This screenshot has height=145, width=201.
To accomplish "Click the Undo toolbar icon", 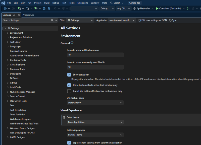I will click(x=55, y=9).
